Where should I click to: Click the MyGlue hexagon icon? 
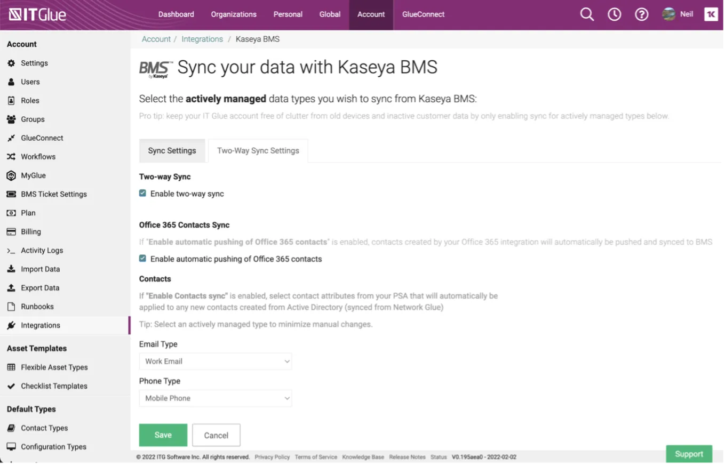11,175
